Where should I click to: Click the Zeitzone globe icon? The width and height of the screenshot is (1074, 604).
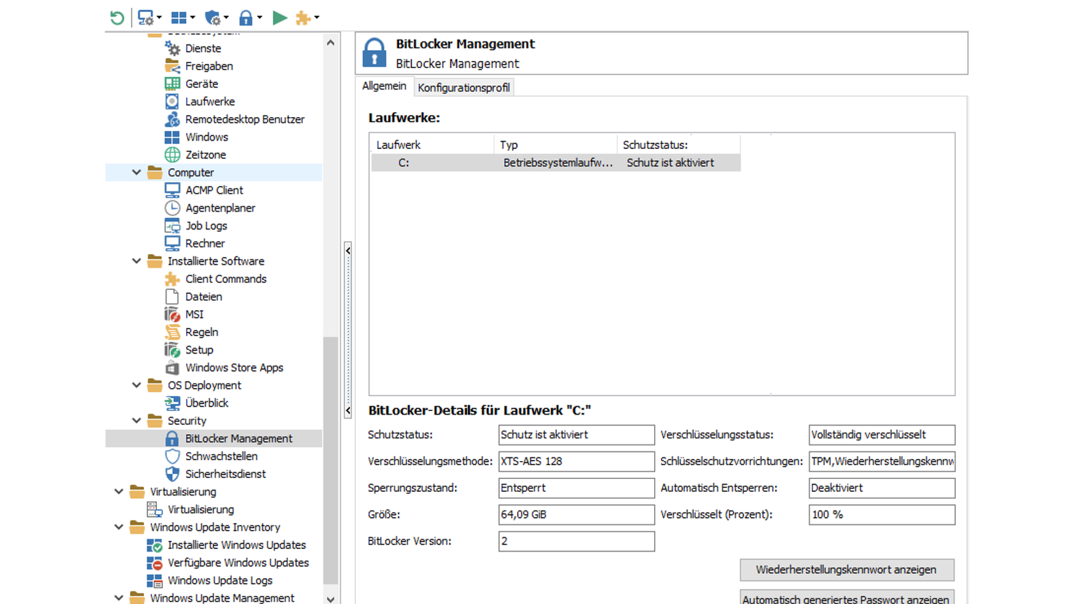tap(172, 155)
